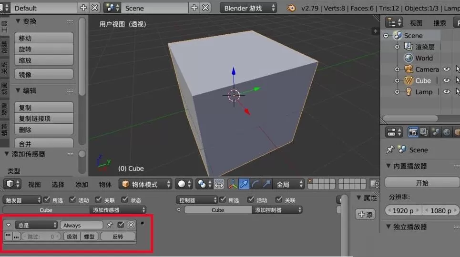
Task: Open the 触发器 sensors dropdown
Action: point(22,200)
